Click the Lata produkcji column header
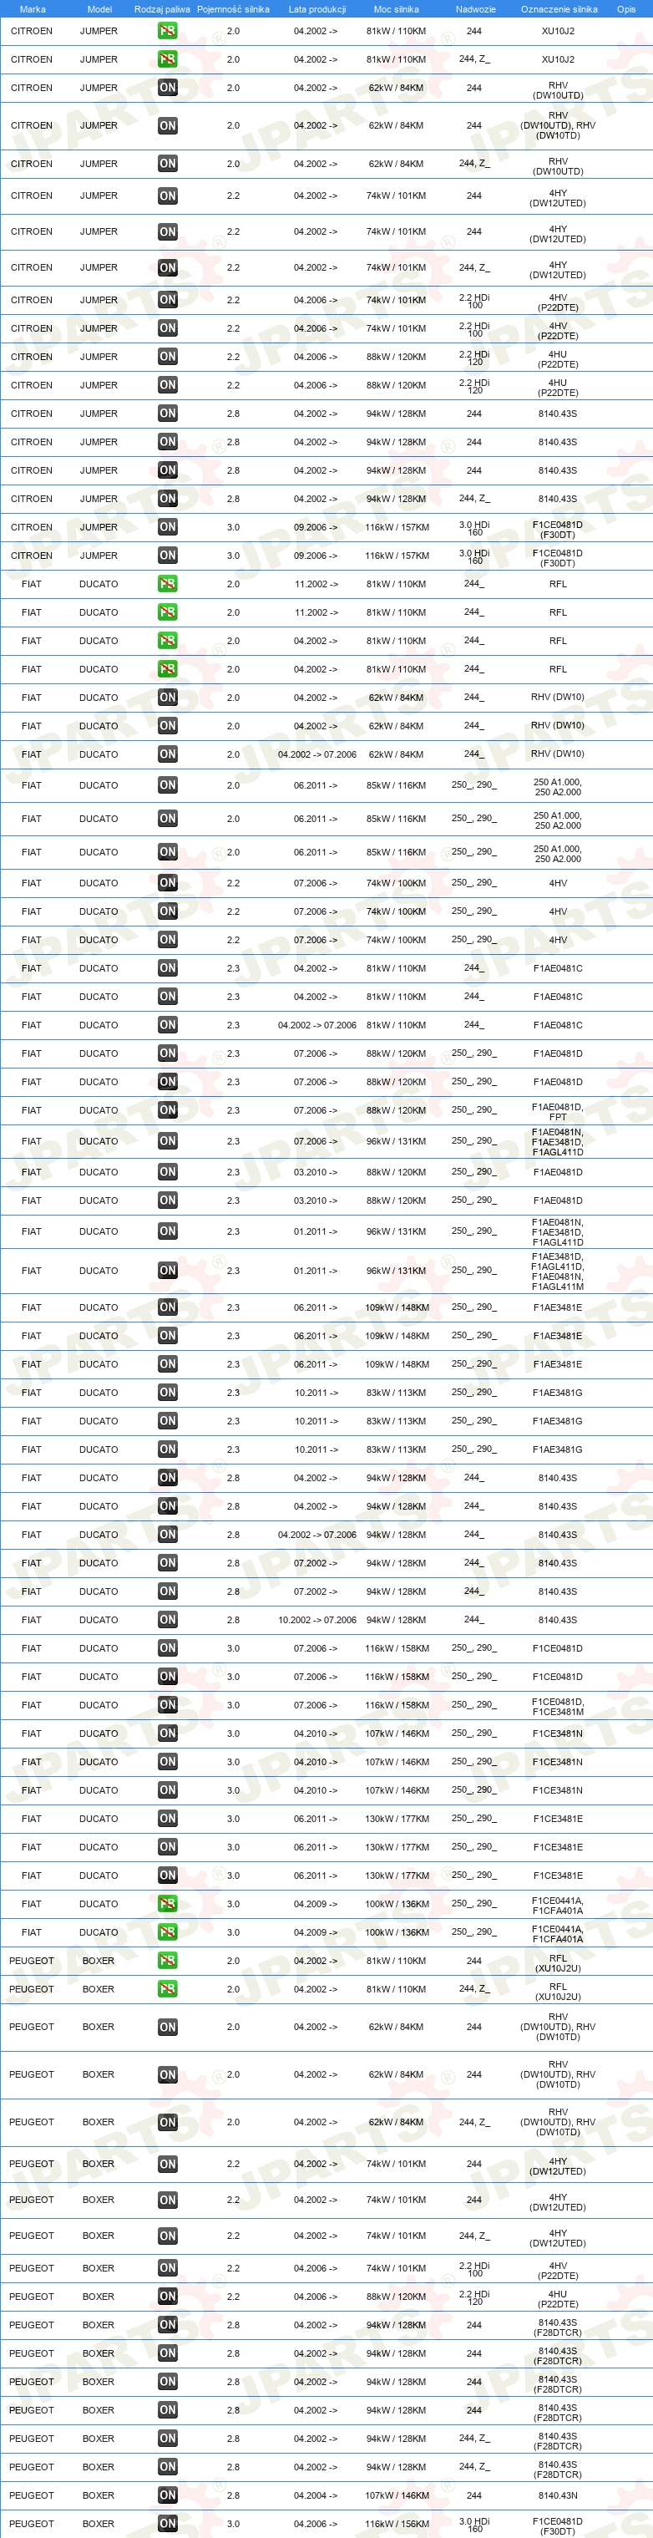Viewport: 653px width, 2538px height. point(317,9)
